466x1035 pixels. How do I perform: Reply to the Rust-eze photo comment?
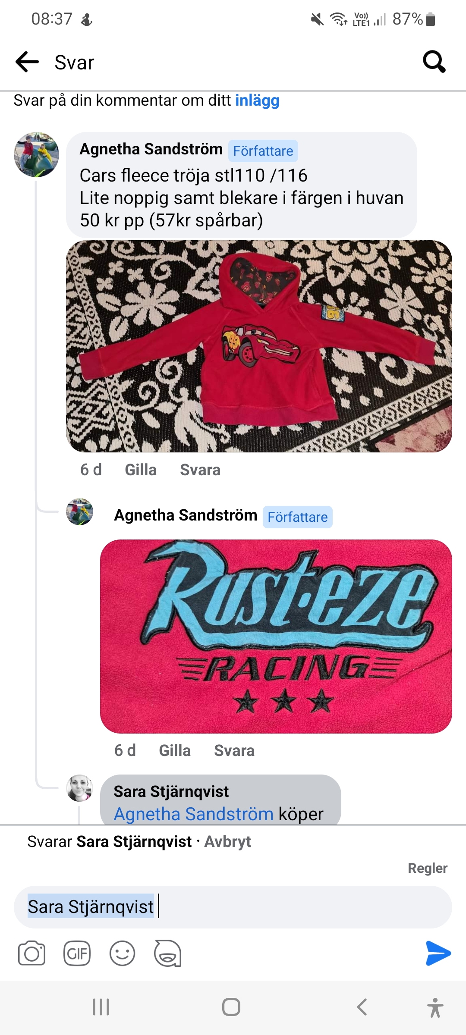coord(234,750)
